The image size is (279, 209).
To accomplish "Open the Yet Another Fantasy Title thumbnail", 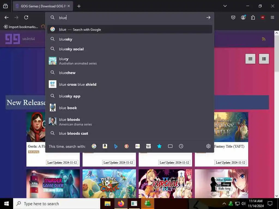I will coord(231,127).
